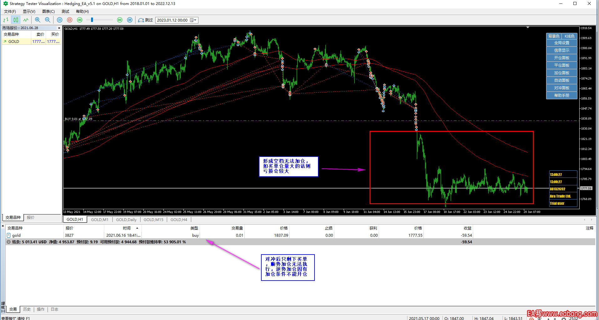This screenshot has height=320, width=599.
Task: Switch to the 交易 tab in toolbox
Action: click(x=13, y=309)
